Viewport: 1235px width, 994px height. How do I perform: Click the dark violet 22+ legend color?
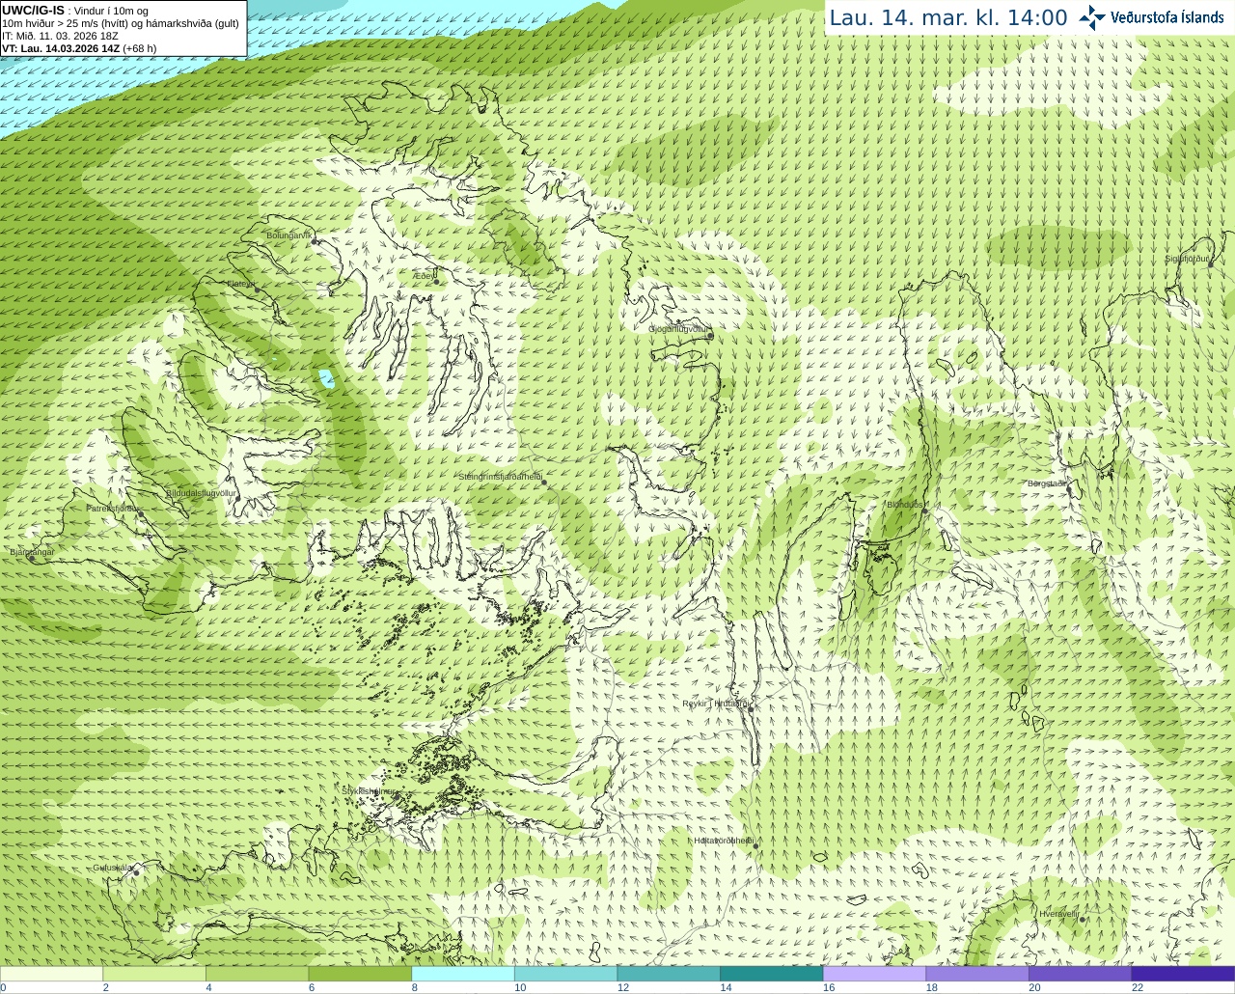tap(1183, 974)
